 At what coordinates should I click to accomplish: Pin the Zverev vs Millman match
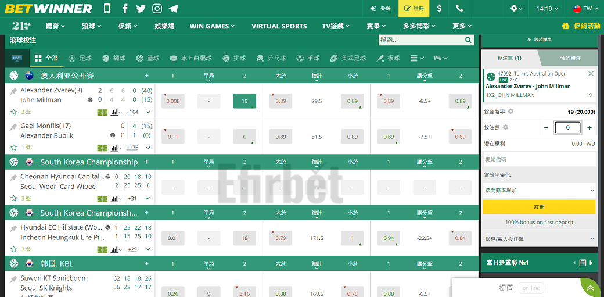(x=13, y=91)
